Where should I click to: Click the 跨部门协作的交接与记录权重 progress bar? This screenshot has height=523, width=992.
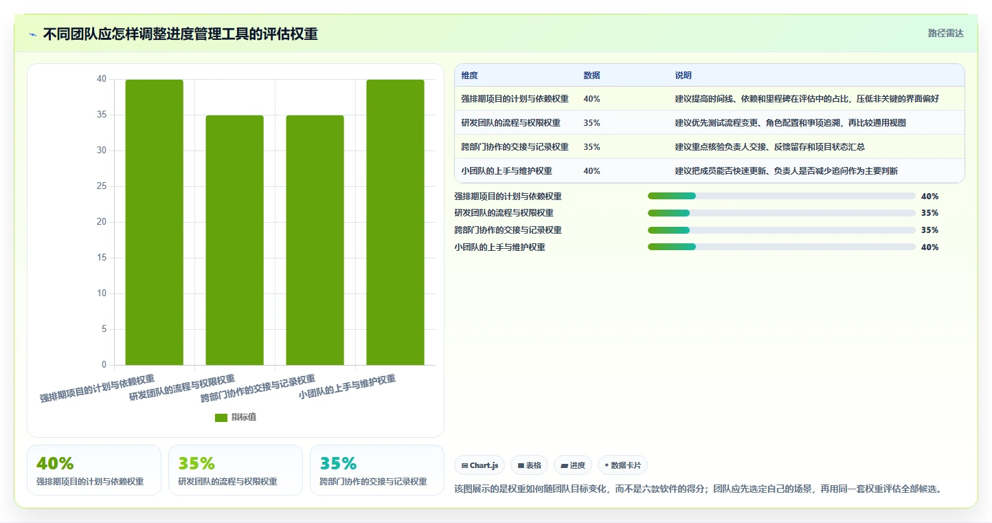(x=781, y=230)
